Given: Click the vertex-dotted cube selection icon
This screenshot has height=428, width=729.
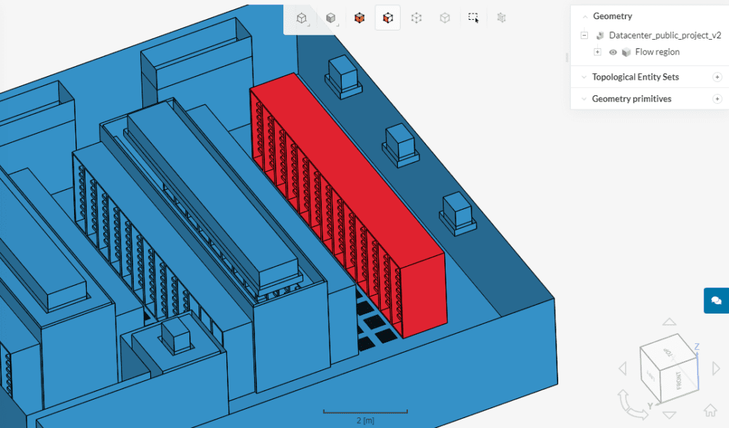Looking at the screenshot, I should point(416,18).
